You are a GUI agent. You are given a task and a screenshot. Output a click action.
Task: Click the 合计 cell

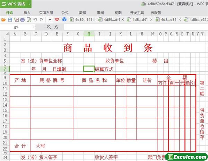(20, 146)
